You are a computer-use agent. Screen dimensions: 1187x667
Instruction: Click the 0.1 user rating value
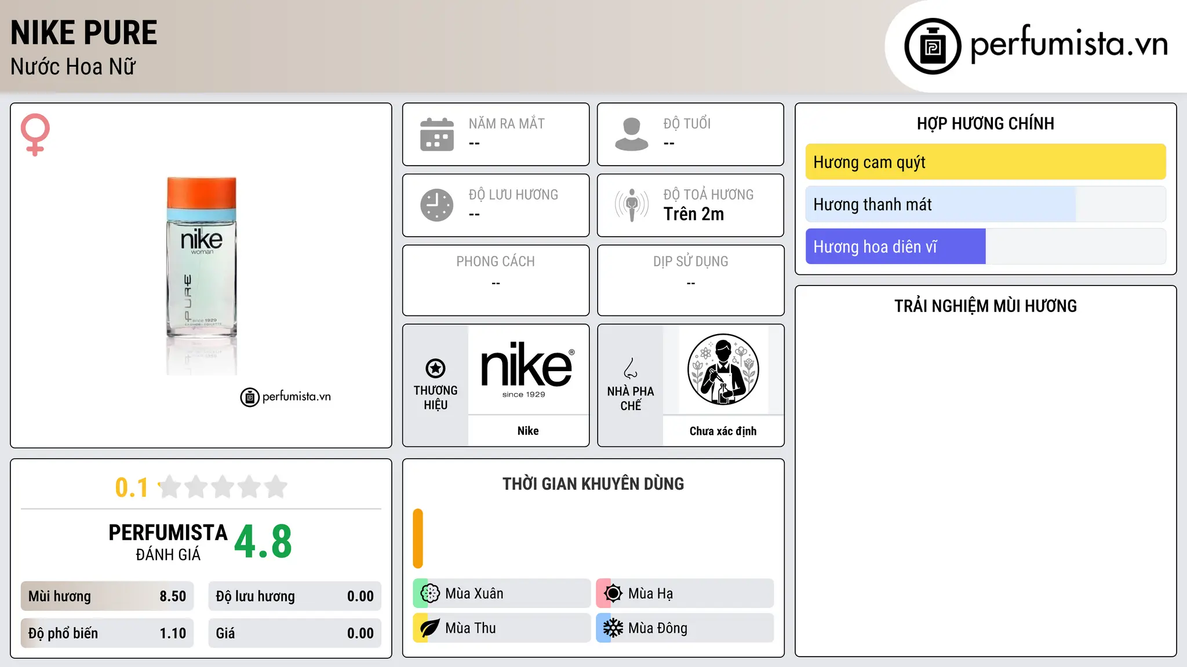click(132, 488)
